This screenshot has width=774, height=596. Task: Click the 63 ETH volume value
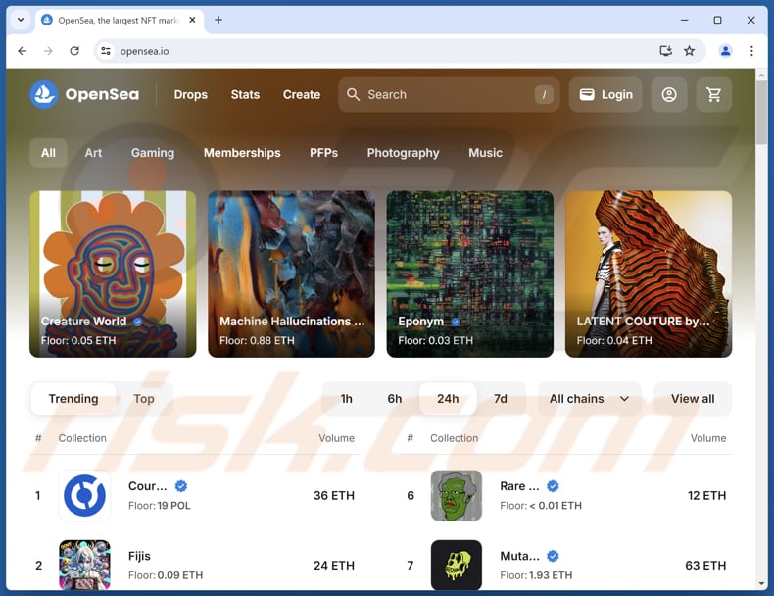705,565
